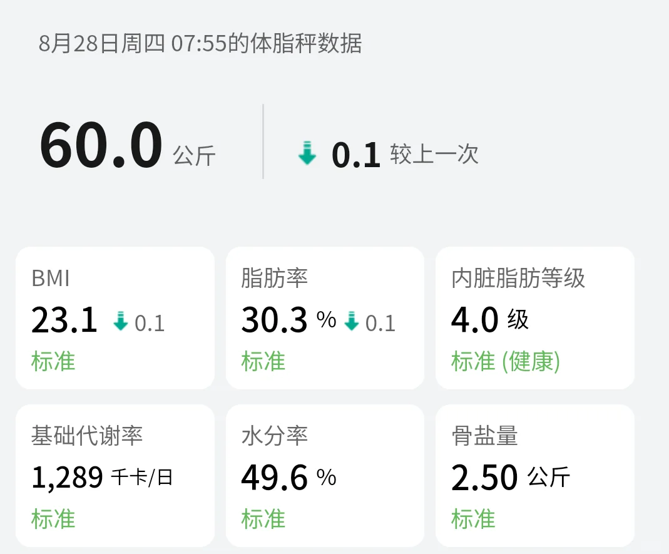The image size is (669, 554).
Task: Click 标准 under the 脂肪率 value
Action: pos(262,361)
